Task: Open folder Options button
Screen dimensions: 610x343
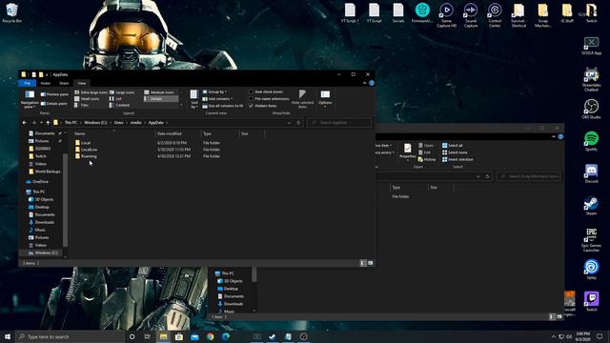Action: (x=325, y=98)
